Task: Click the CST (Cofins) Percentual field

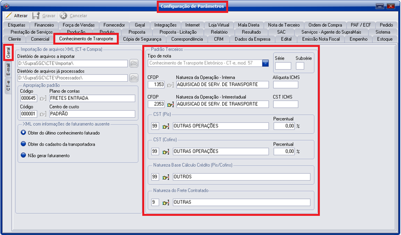Action: (284, 151)
